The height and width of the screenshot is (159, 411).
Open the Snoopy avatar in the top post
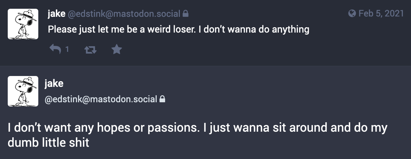point(23,24)
